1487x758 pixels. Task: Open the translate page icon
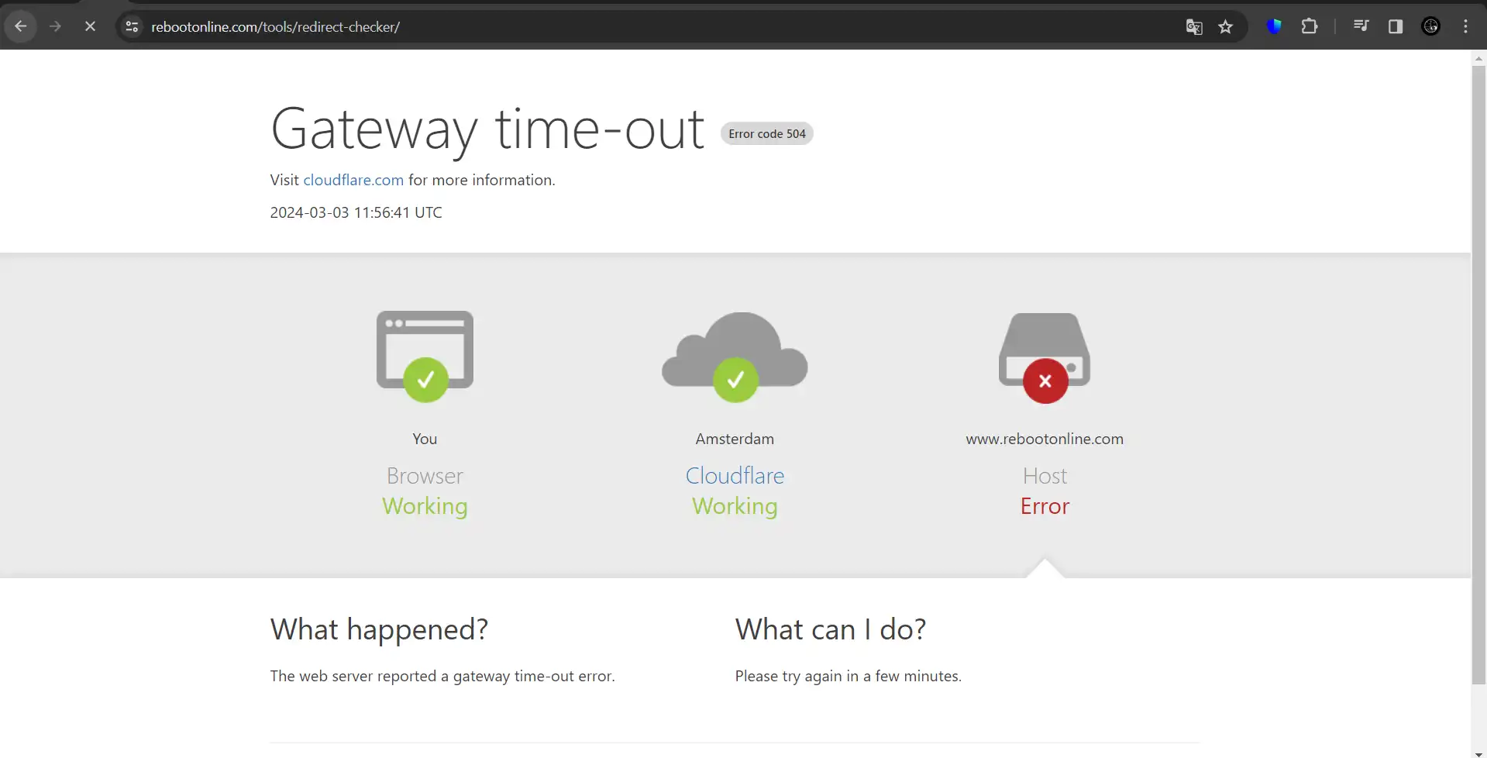tap(1194, 27)
